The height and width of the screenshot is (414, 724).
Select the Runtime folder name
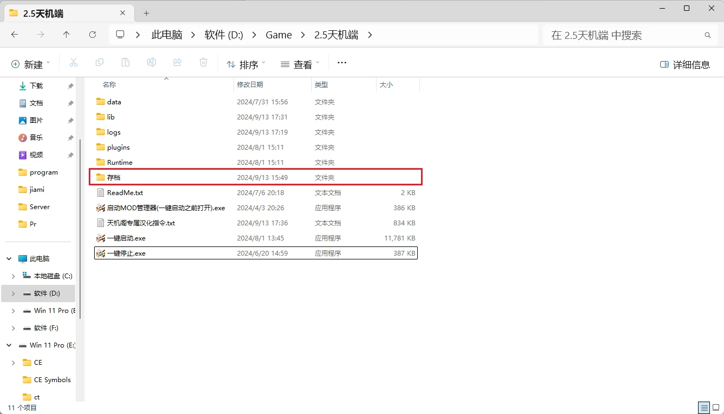120,162
